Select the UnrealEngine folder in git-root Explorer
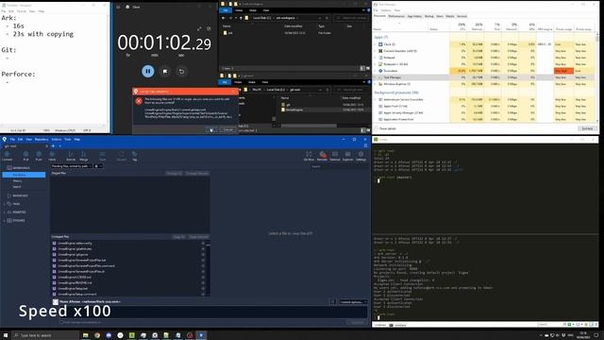The width and height of the screenshot is (604, 340). click(294, 110)
